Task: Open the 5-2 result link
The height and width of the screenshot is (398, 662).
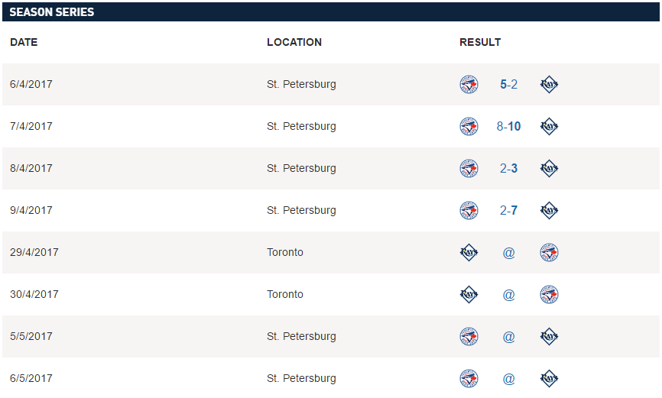Action: coord(508,85)
